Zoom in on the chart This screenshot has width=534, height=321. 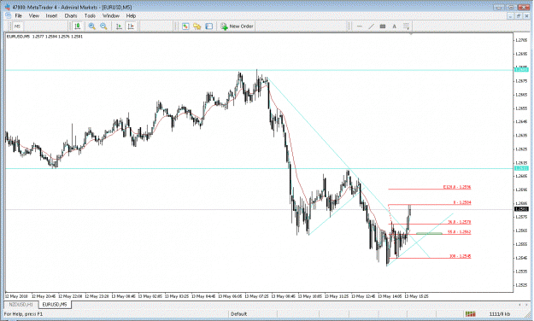tap(91, 26)
